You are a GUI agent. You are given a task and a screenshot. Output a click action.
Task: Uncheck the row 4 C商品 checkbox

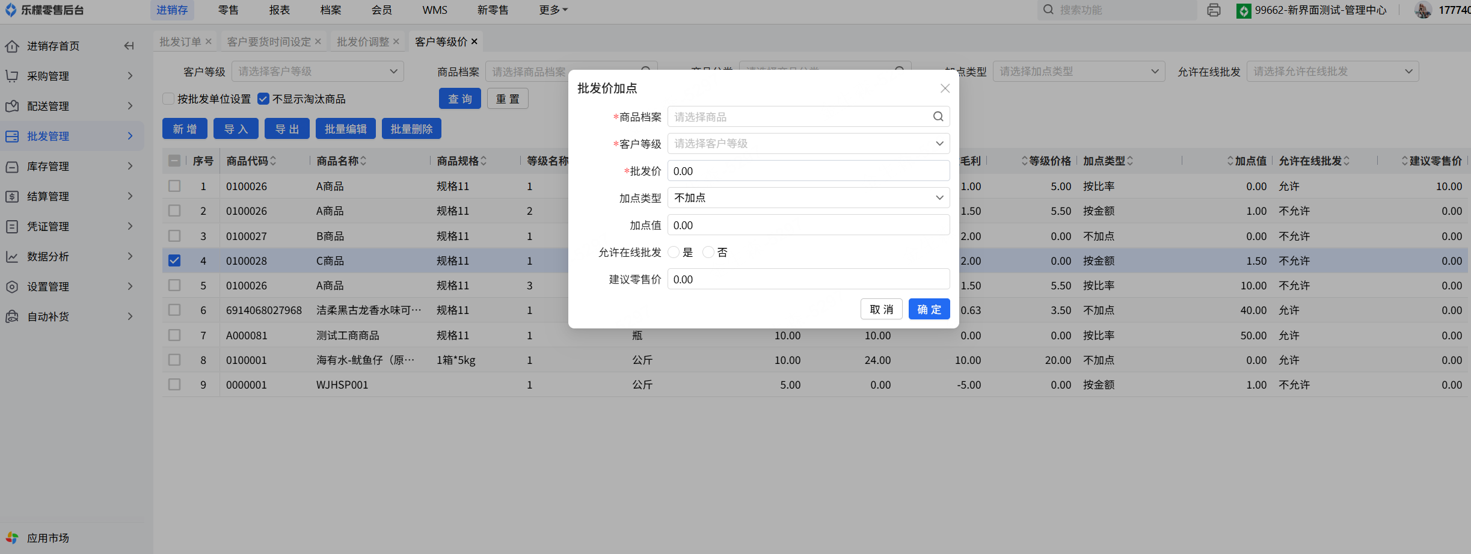point(174,260)
